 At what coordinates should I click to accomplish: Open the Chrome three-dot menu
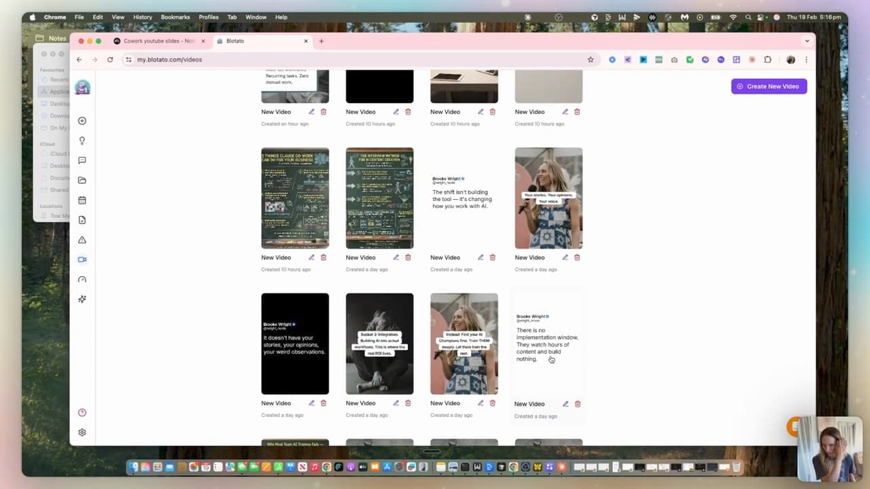coord(806,60)
